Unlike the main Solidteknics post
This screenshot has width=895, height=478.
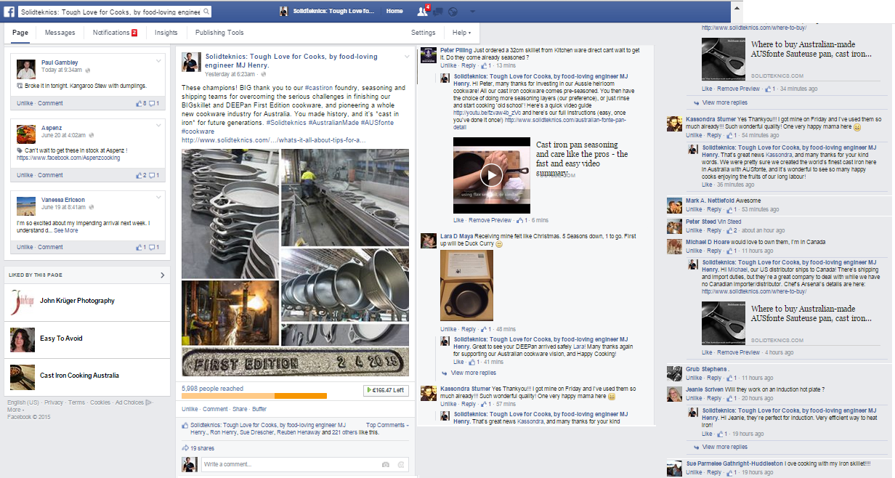click(190, 409)
